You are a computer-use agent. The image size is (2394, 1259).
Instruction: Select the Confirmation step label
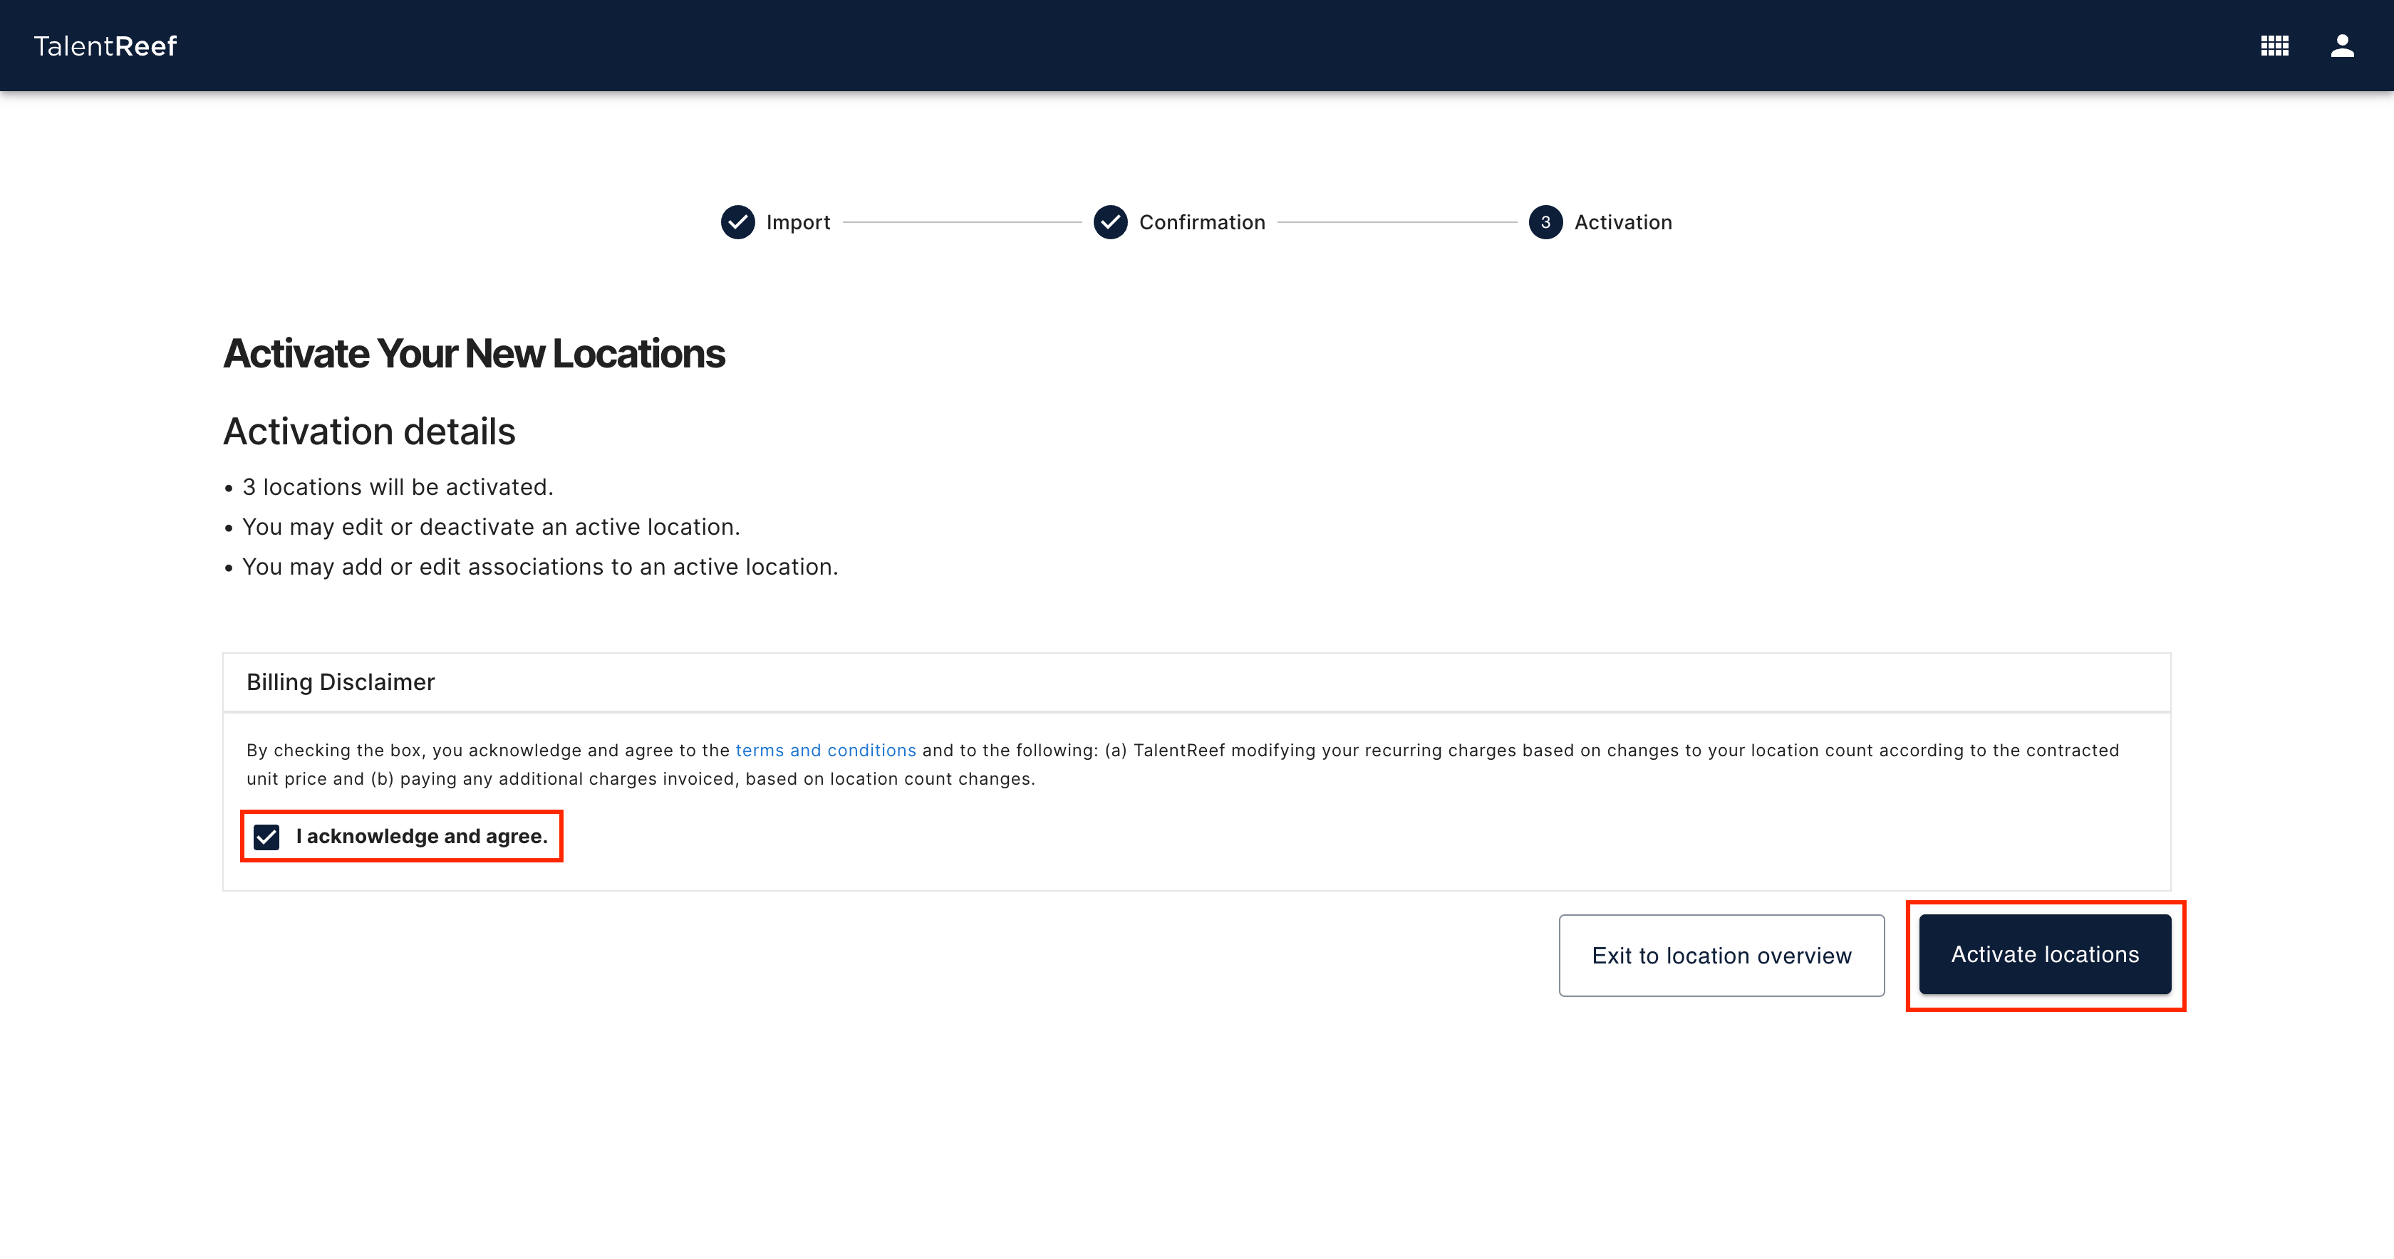pos(1202,222)
